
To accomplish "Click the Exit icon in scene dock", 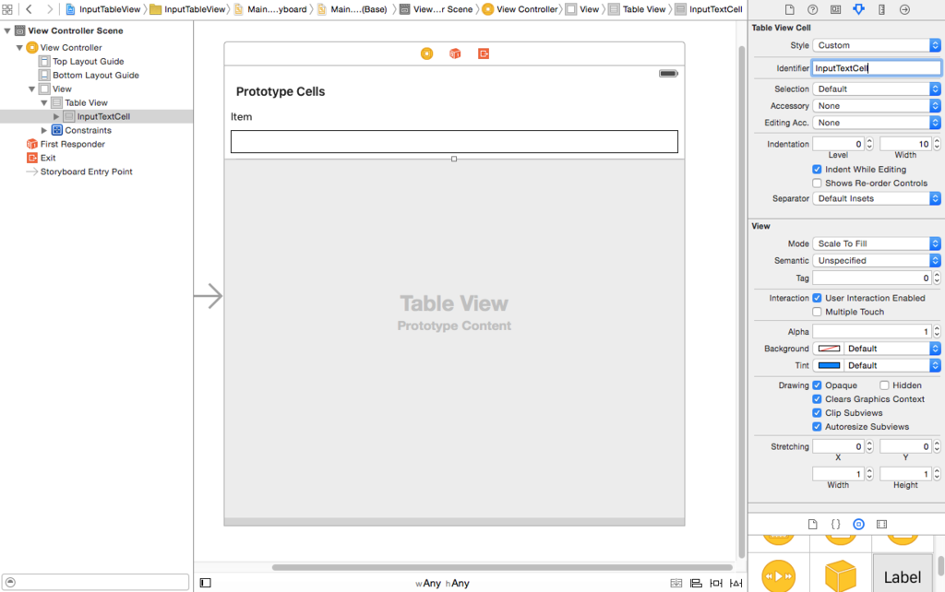I will pyautogui.click(x=484, y=53).
